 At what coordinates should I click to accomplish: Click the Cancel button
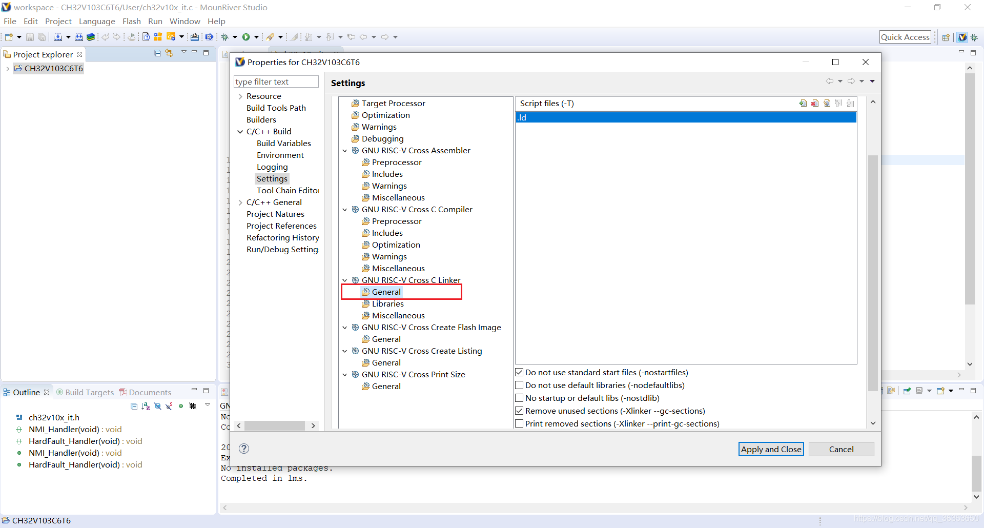[841, 449]
